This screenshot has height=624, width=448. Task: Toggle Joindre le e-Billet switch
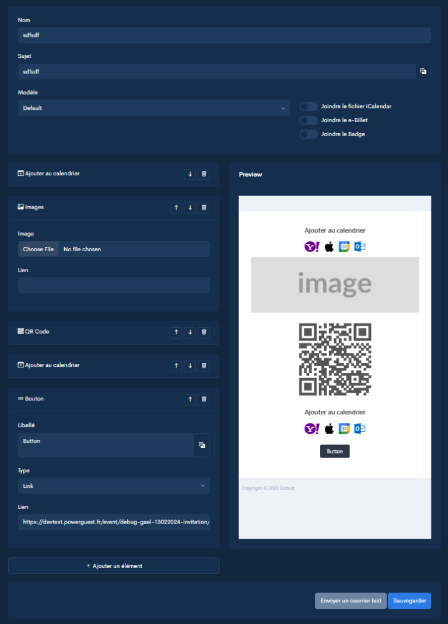coord(309,120)
